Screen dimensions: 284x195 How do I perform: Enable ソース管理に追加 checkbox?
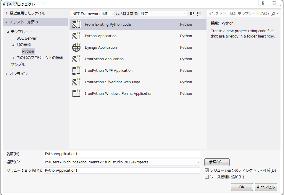pos(206,177)
